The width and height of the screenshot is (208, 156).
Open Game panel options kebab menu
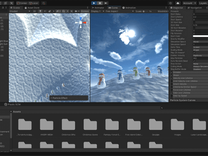(x=166, y=8)
